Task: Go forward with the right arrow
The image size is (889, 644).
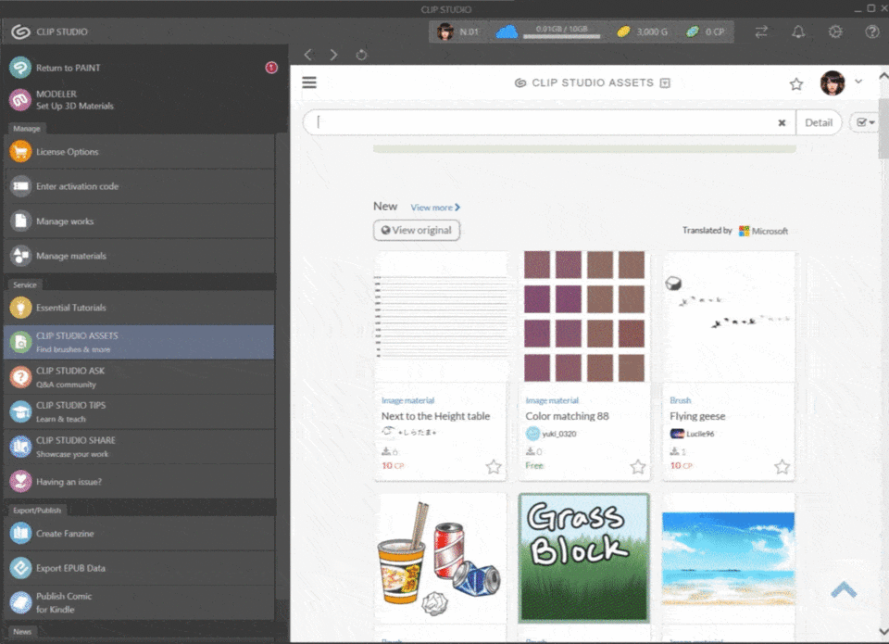Action: pyautogui.click(x=334, y=55)
